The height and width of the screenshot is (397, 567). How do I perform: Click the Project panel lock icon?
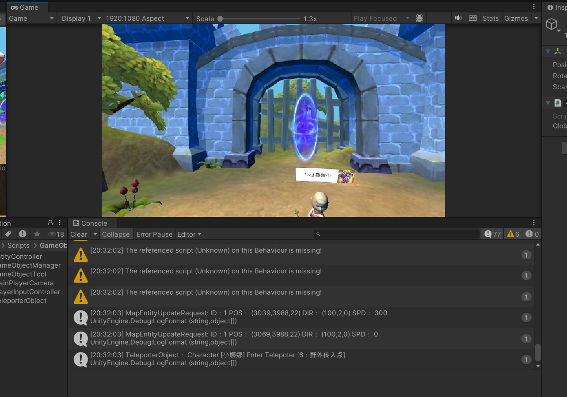point(50,223)
